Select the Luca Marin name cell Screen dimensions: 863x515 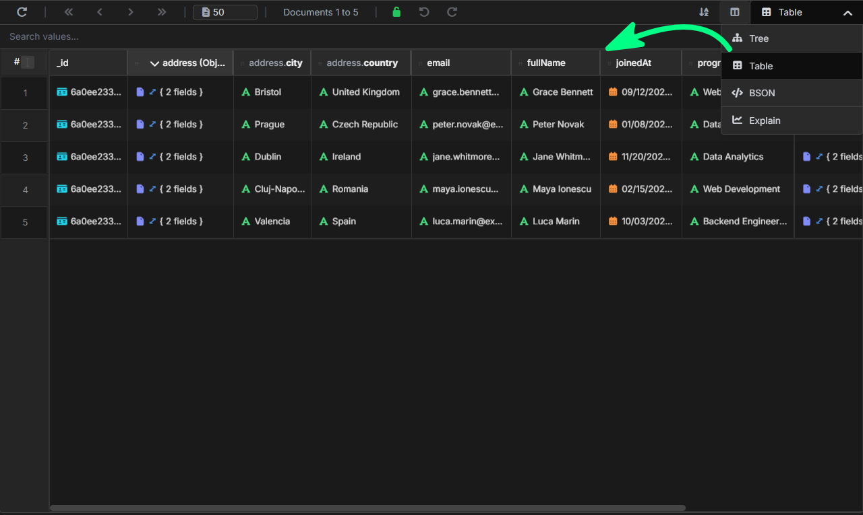point(556,221)
